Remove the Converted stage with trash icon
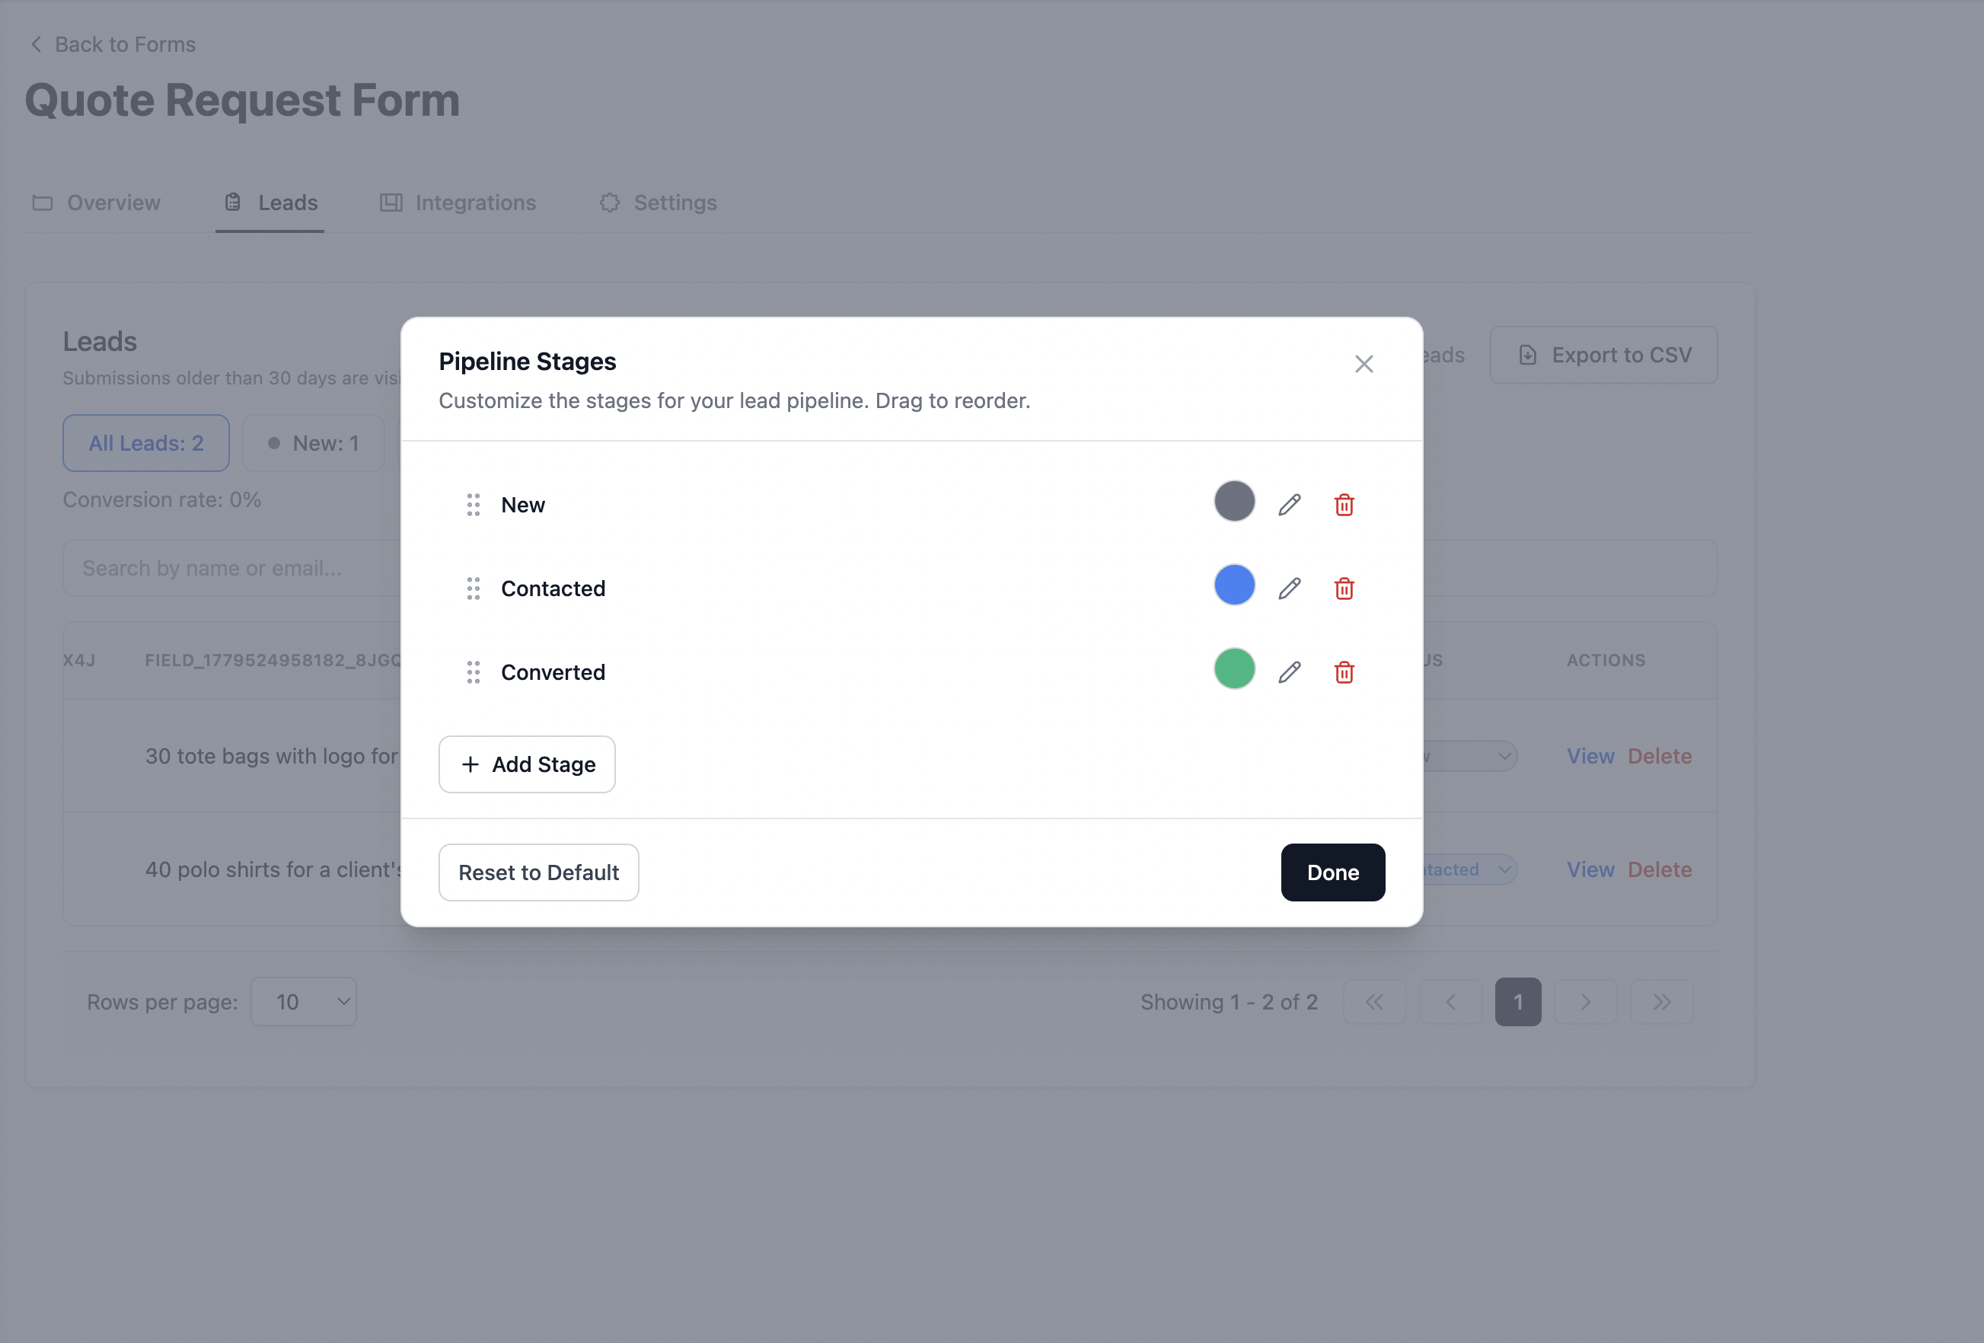This screenshot has width=1984, height=1343. click(1344, 672)
